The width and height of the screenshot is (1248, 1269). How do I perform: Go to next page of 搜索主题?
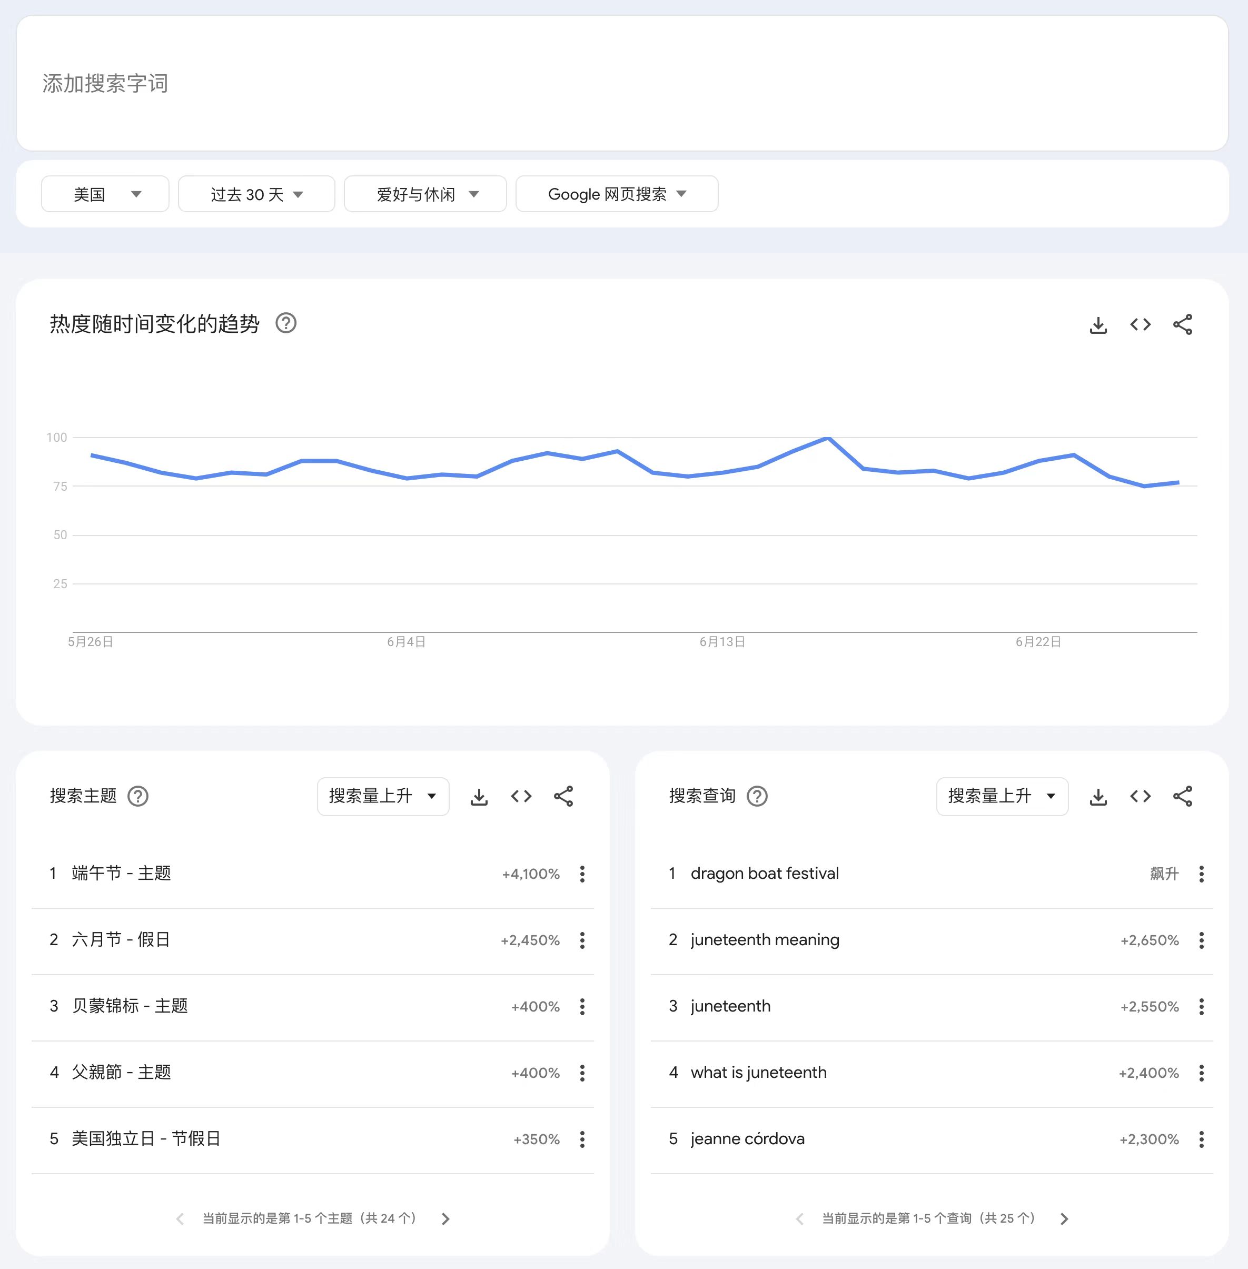coord(445,1218)
